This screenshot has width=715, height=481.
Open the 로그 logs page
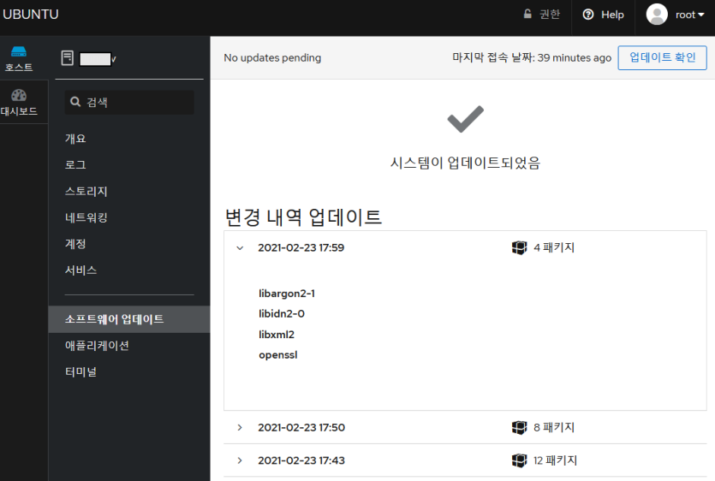click(75, 164)
